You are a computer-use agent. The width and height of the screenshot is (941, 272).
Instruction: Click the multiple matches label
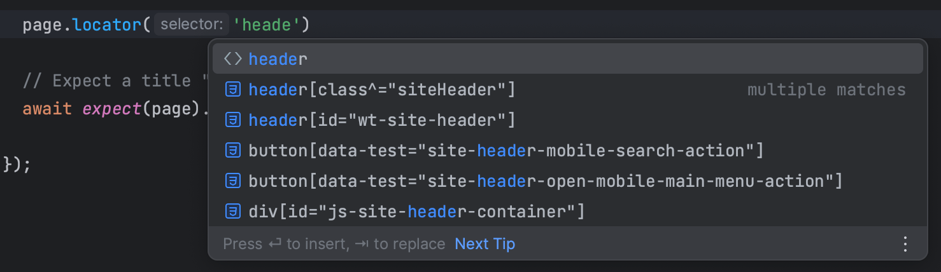coord(826,90)
